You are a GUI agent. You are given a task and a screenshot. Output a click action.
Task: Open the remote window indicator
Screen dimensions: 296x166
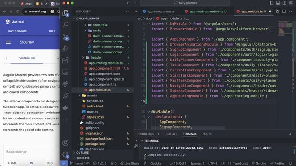pos(64,163)
